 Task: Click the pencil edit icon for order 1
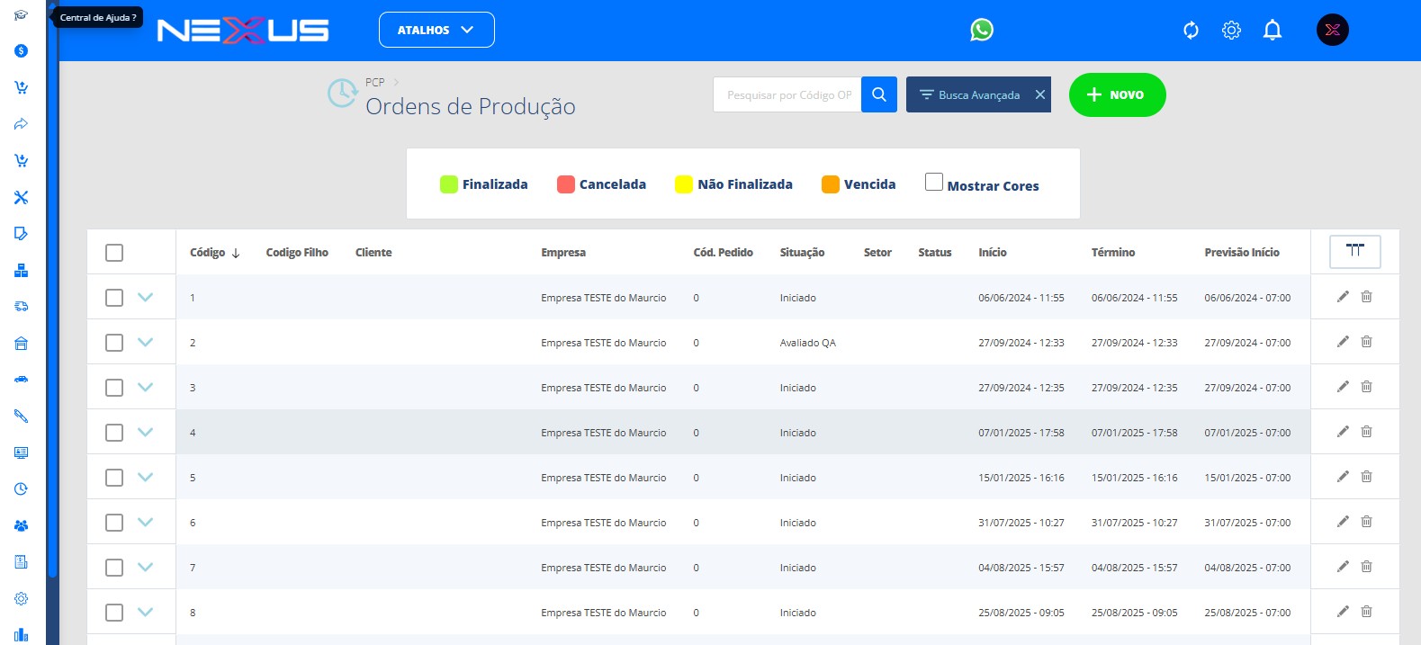click(1343, 297)
